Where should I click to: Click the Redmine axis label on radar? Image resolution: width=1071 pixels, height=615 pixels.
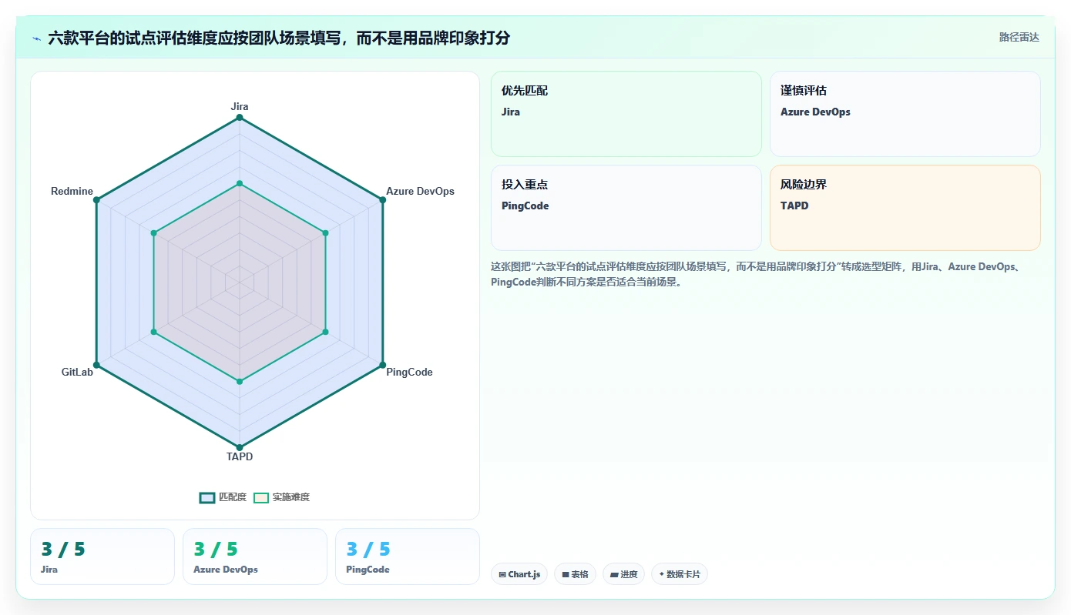pyautogui.click(x=72, y=191)
